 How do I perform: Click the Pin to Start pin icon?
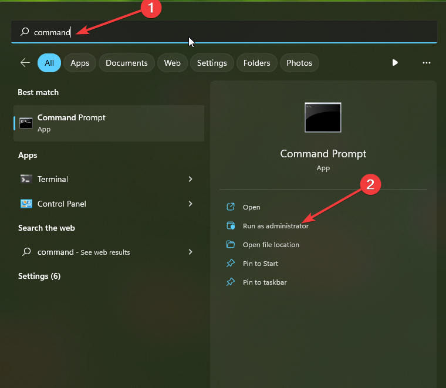[231, 263]
